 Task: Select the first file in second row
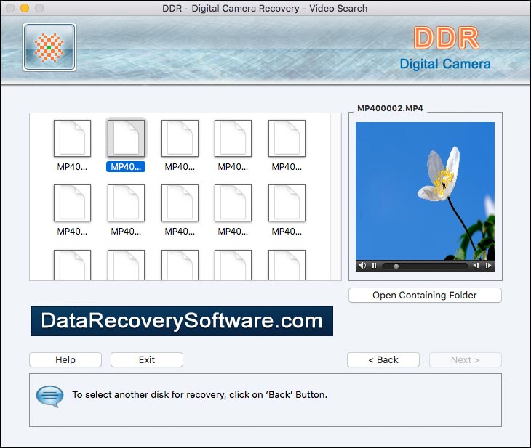click(x=72, y=203)
